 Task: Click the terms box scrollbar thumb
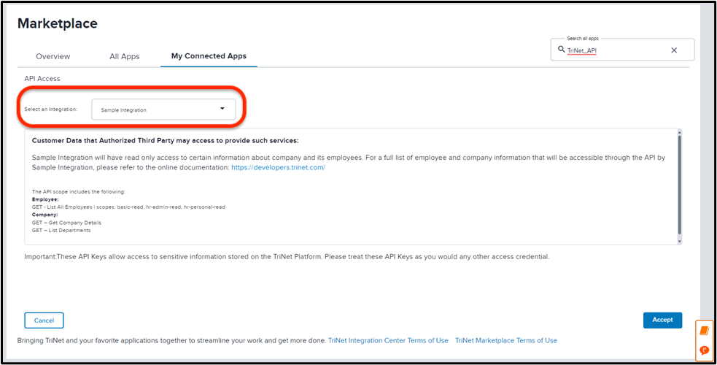[x=679, y=185]
